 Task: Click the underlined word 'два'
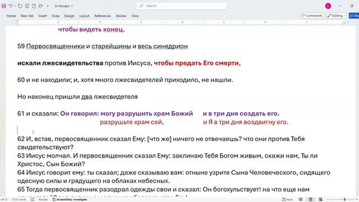point(87,97)
